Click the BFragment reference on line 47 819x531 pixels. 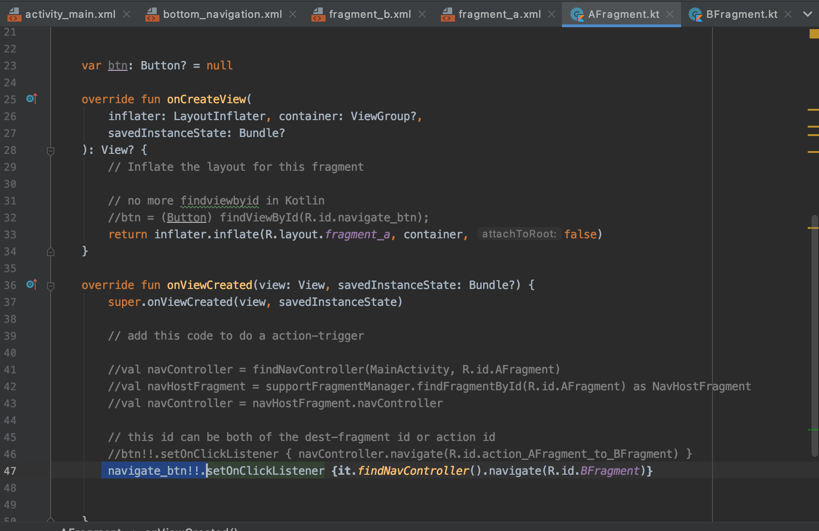click(610, 470)
